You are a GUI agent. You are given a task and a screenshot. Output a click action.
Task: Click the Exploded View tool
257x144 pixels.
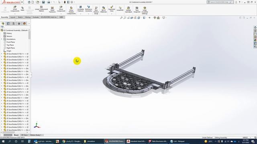click(x=112, y=9)
